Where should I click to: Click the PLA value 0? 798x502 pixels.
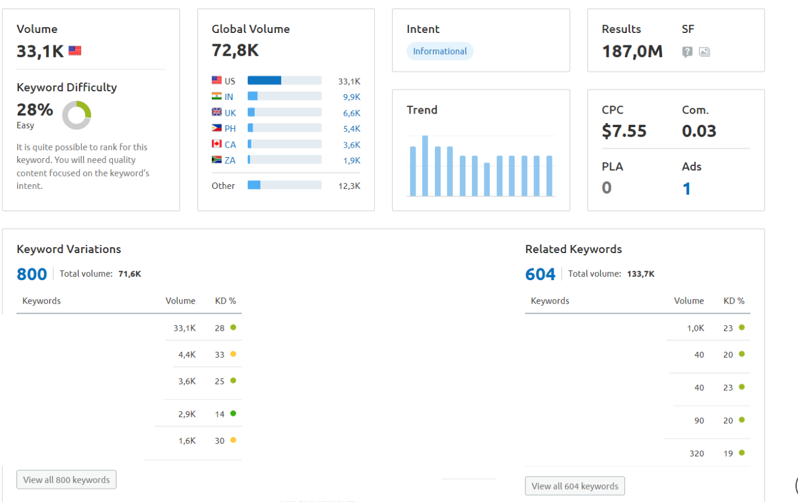click(607, 188)
